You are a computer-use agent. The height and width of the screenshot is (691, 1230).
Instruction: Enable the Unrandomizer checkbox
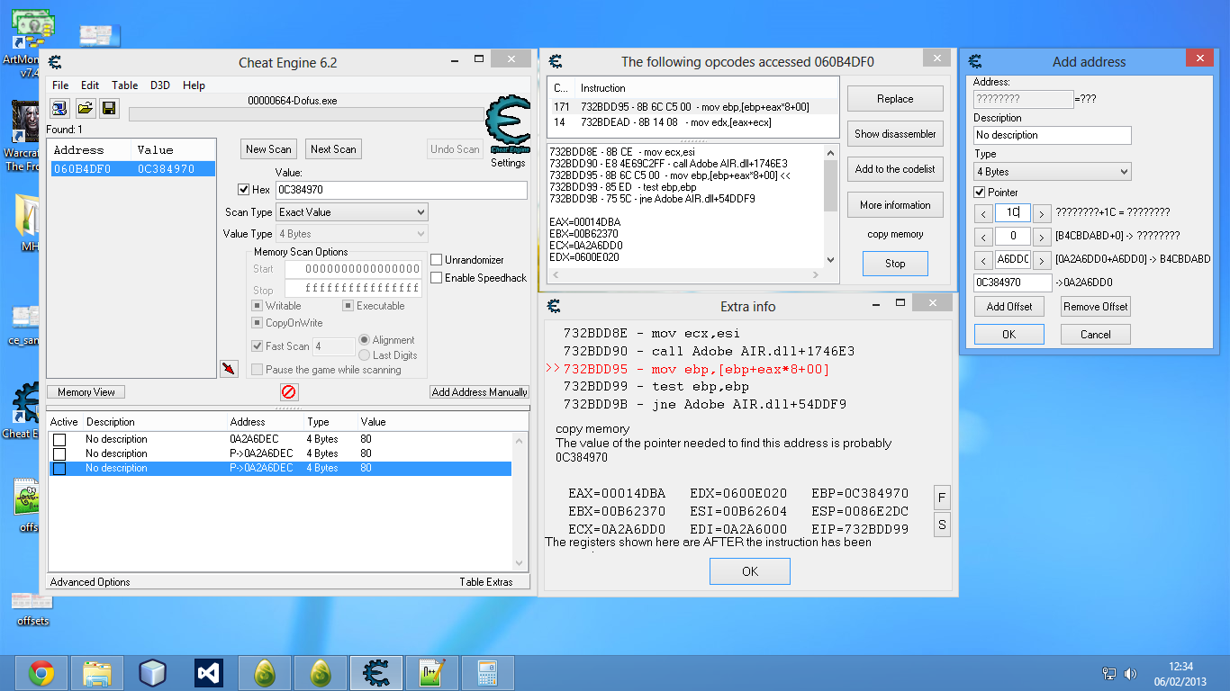click(x=437, y=260)
